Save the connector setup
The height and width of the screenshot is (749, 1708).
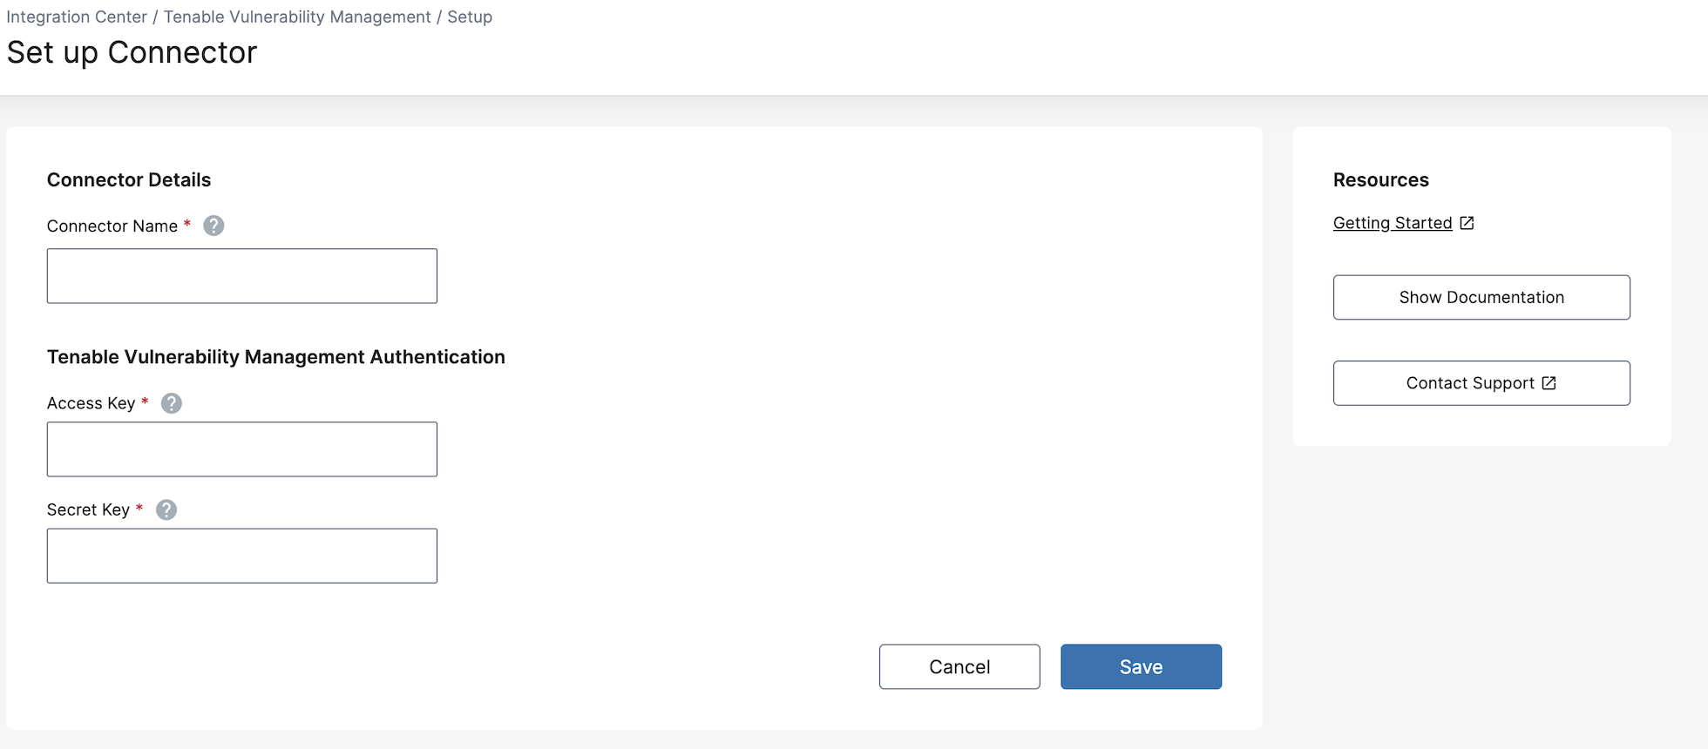click(1141, 667)
